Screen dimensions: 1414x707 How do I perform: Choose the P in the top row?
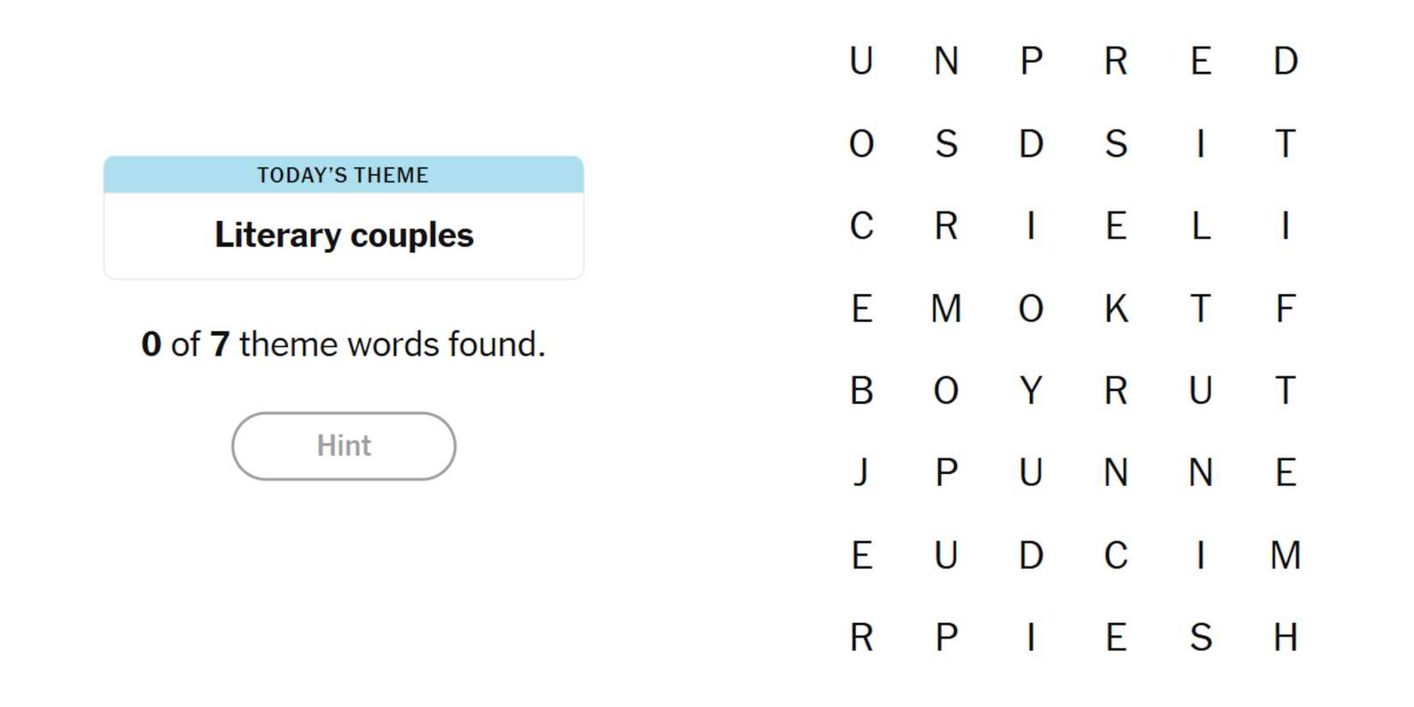(x=1031, y=62)
